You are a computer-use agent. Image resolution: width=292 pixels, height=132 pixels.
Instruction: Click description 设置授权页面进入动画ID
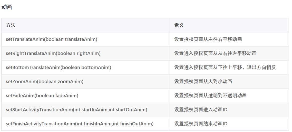(x=201, y=110)
